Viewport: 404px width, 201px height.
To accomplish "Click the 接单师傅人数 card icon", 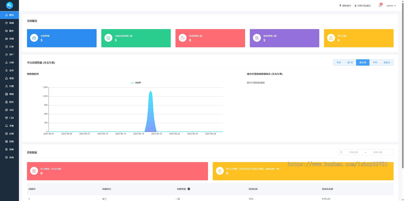I will (257, 38).
